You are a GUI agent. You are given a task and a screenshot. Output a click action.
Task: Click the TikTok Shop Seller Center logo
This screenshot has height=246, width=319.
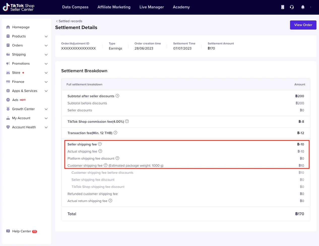19,7
